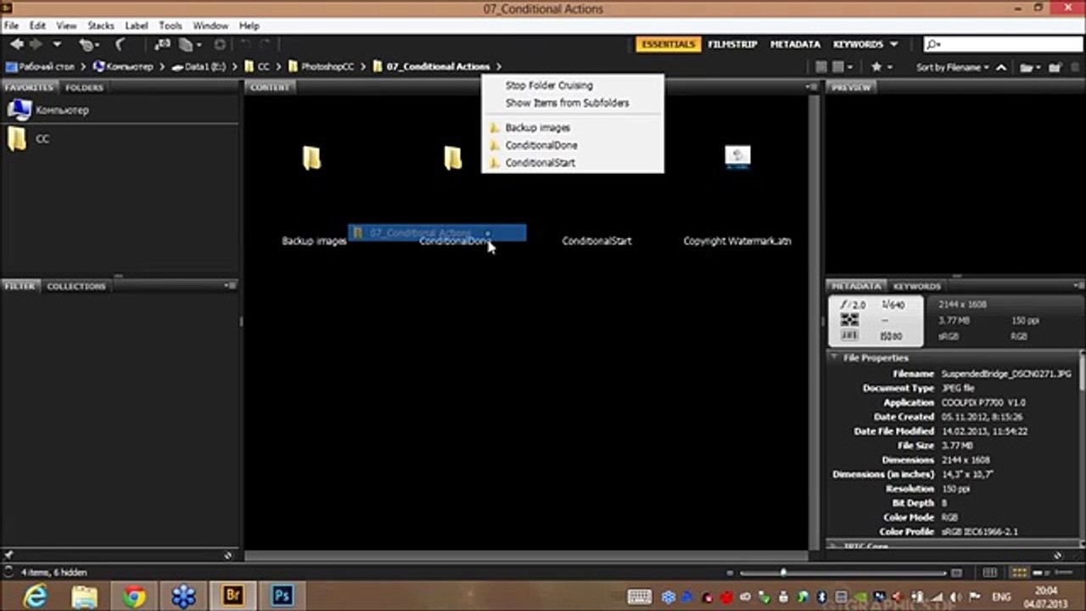Open the File menu
Viewport: 1086px width, 611px height.
click(x=11, y=25)
